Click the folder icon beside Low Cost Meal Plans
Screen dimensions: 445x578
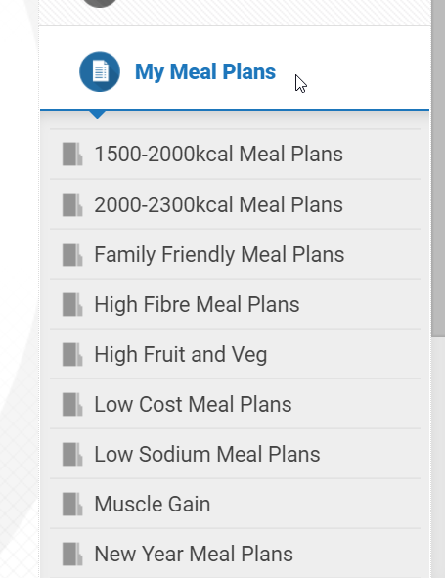tap(72, 404)
